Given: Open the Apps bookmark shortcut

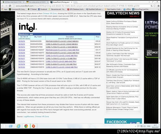Looking at the screenshot, I should 4,9.
